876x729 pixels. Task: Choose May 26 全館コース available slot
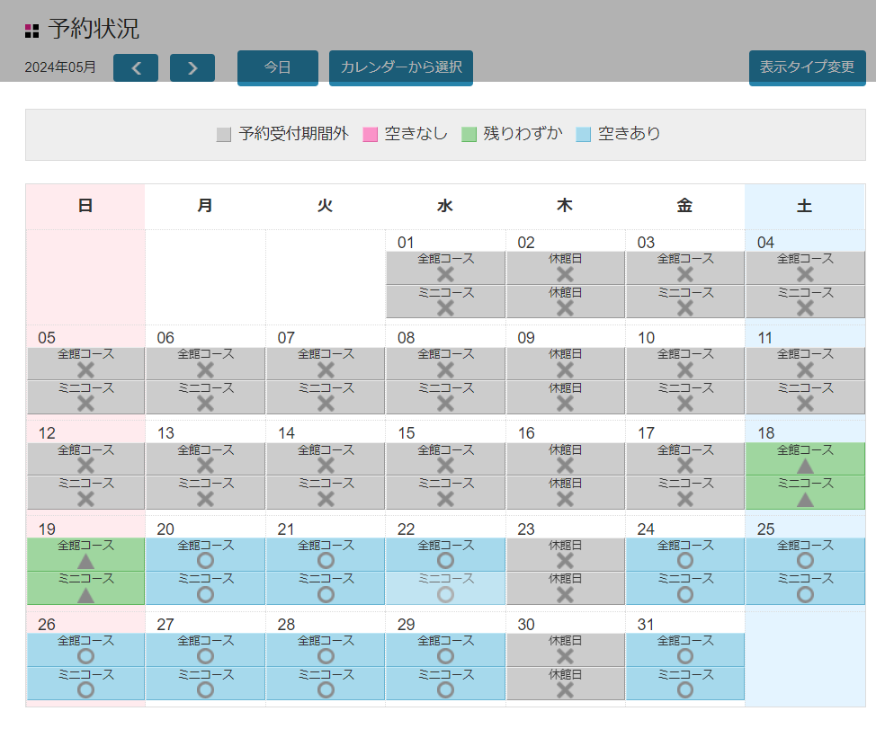(85, 650)
